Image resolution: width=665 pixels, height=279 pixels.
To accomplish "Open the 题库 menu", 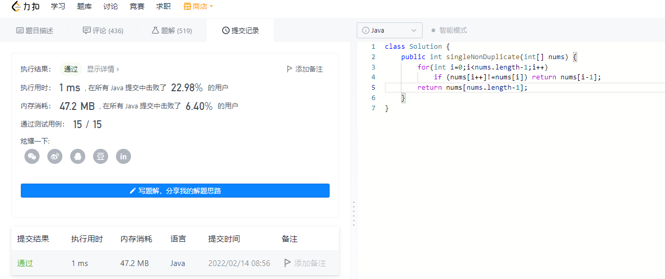I will (84, 7).
